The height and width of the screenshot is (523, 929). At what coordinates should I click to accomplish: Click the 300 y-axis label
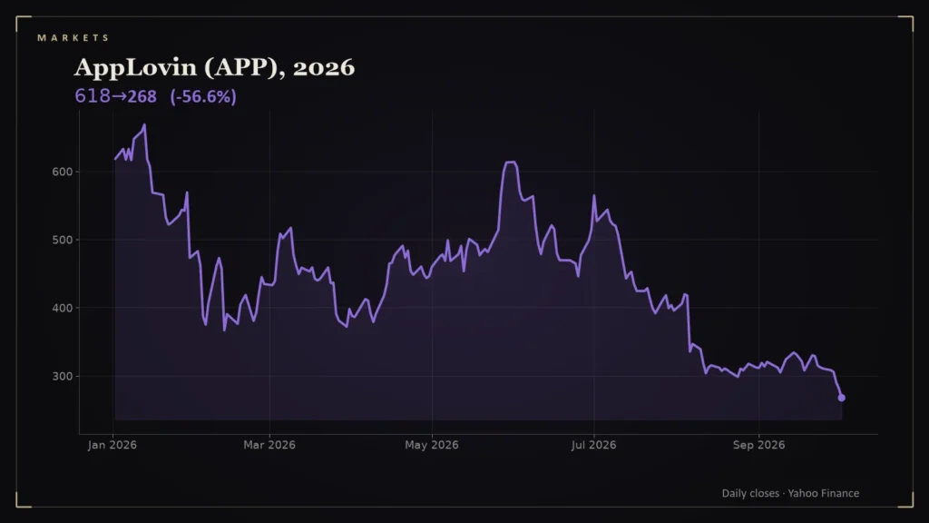pyautogui.click(x=63, y=377)
